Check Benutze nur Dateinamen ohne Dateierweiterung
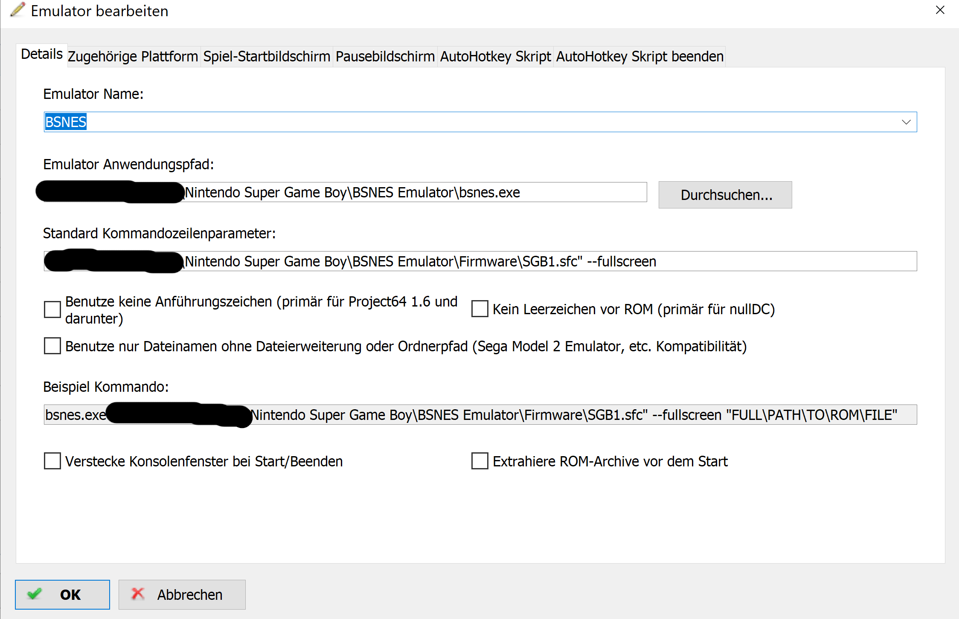Image resolution: width=959 pixels, height=619 pixels. pyautogui.click(x=52, y=346)
